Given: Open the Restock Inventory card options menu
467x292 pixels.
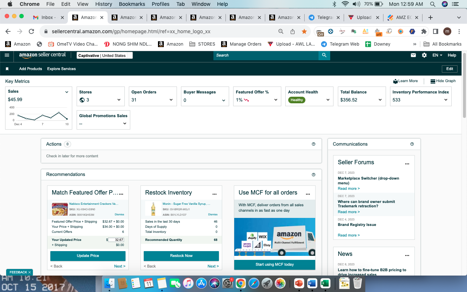Looking at the screenshot, I should pyautogui.click(x=215, y=194).
